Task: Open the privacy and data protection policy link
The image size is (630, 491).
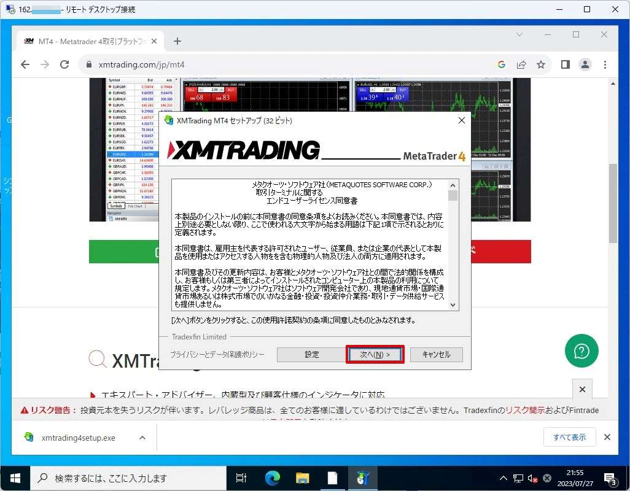Action: point(217,355)
